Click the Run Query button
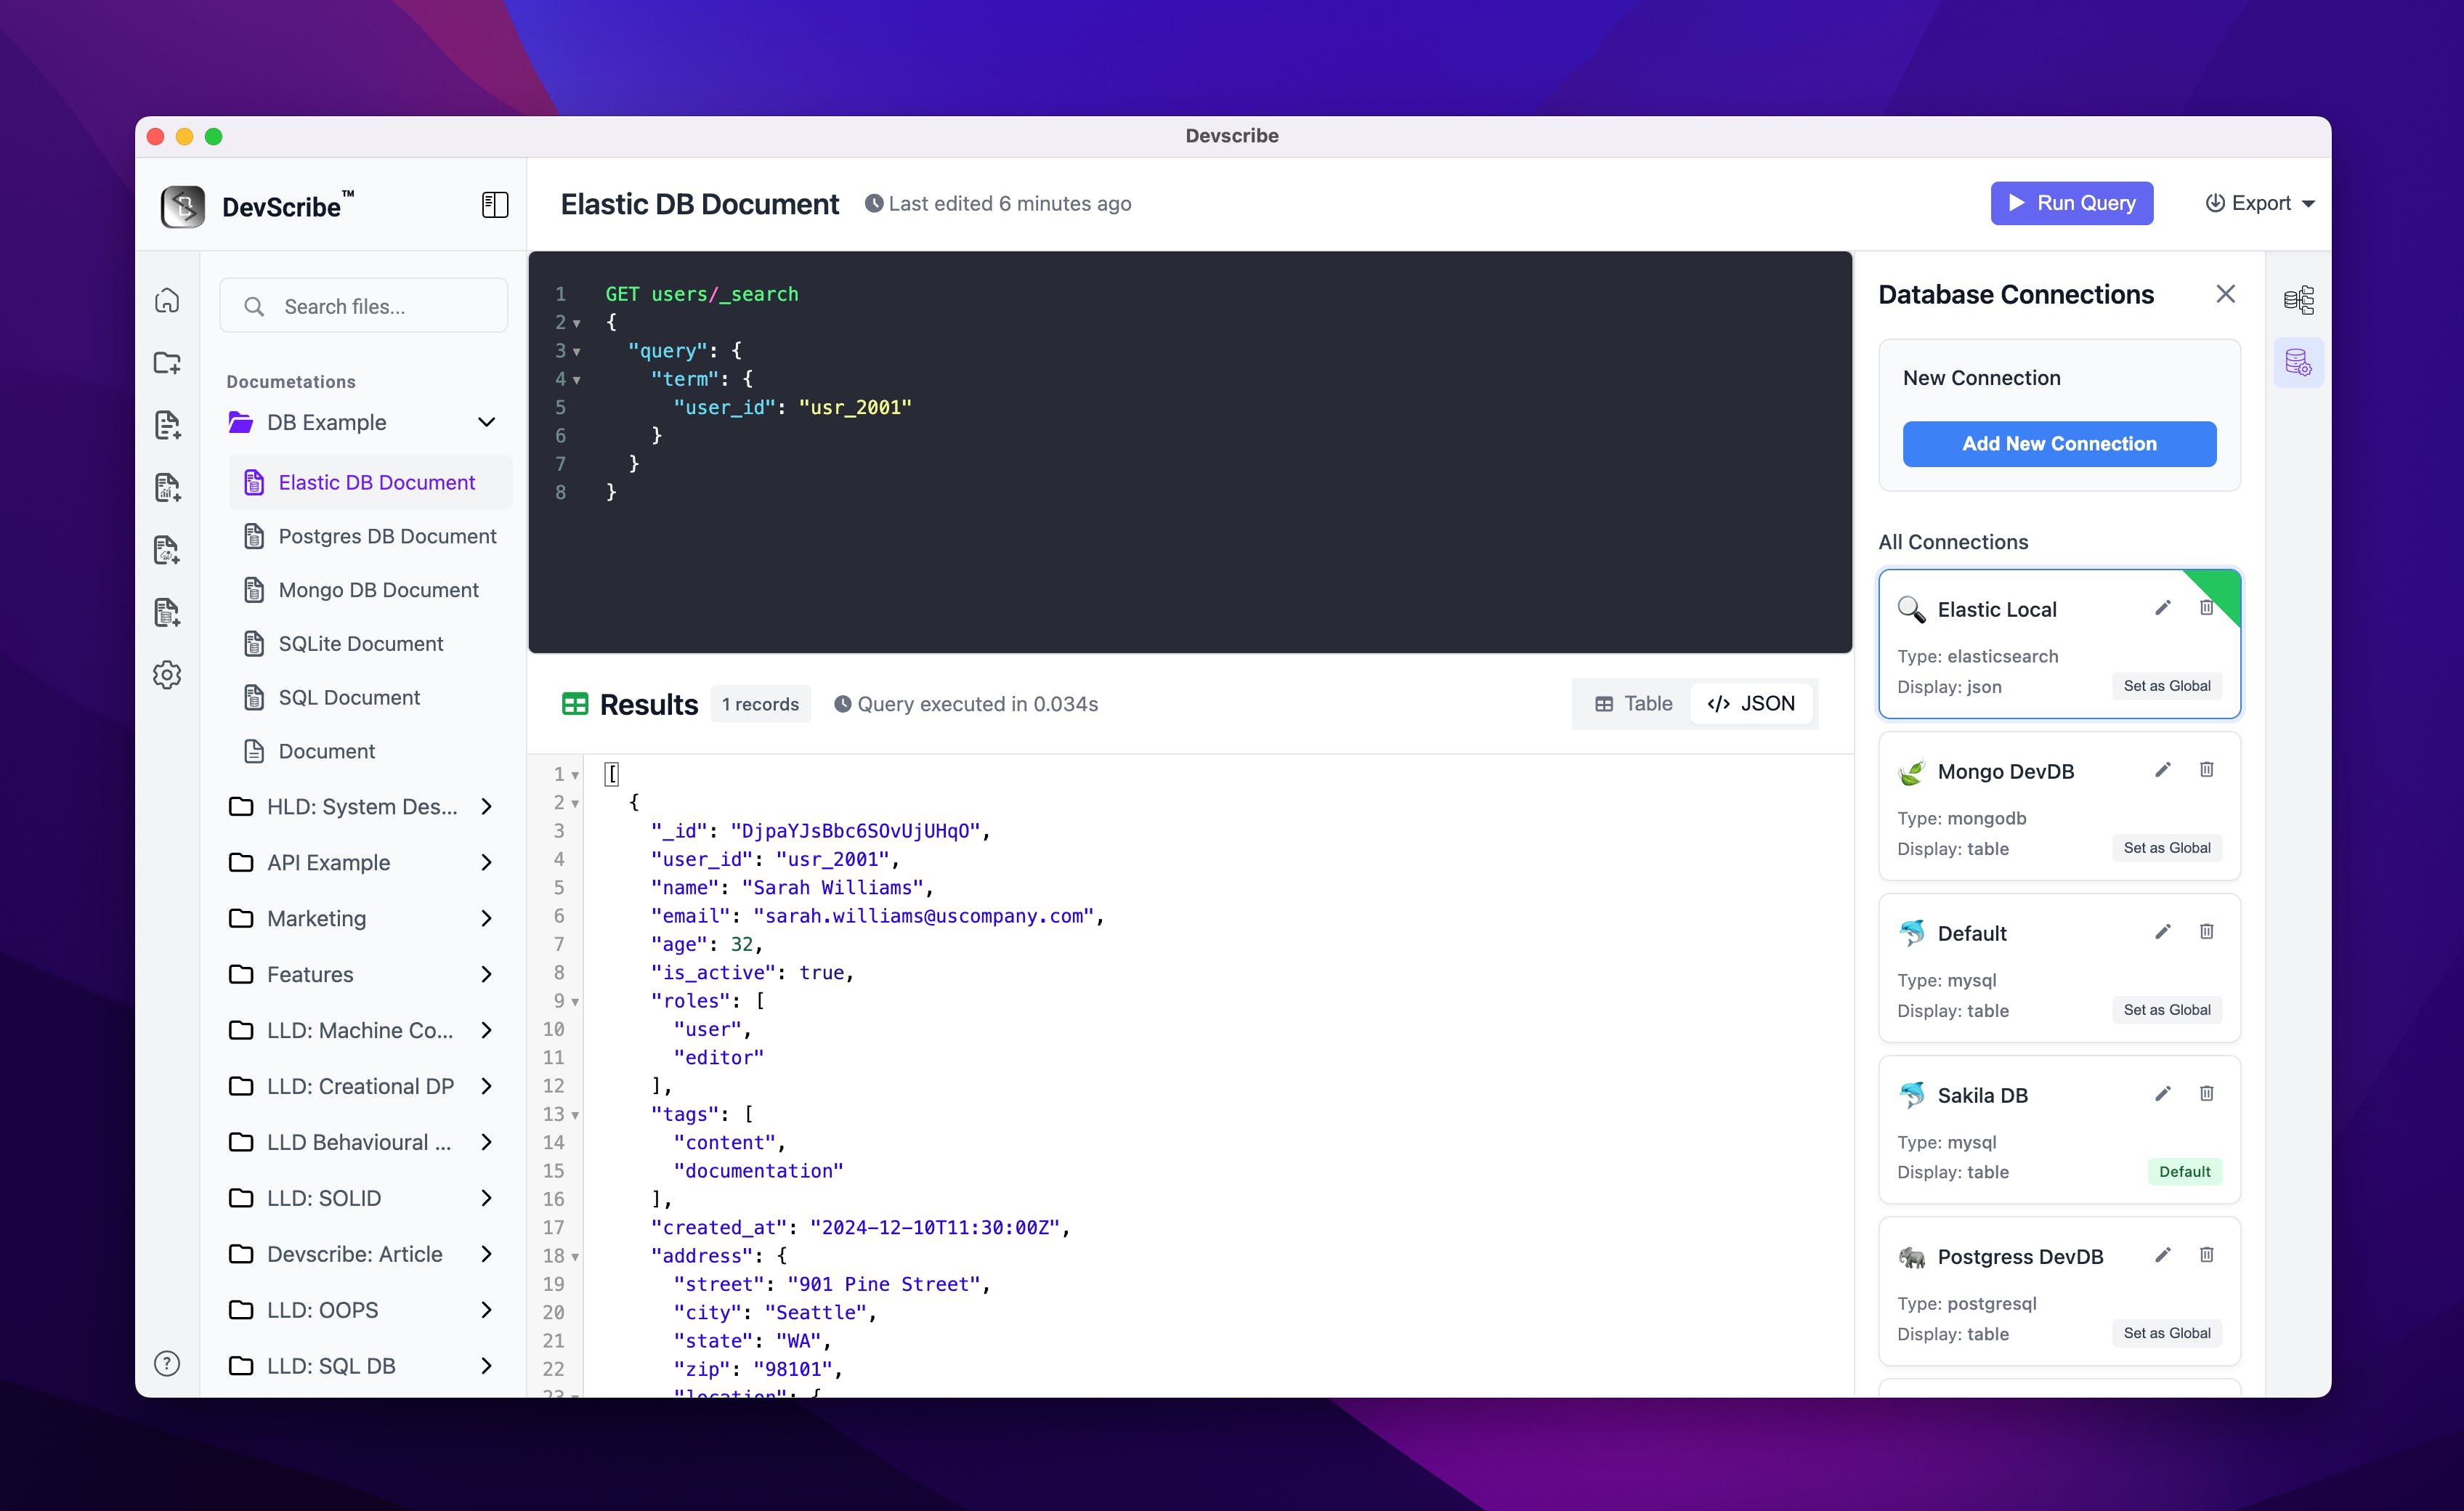The height and width of the screenshot is (1511, 2464). pos(2071,204)
